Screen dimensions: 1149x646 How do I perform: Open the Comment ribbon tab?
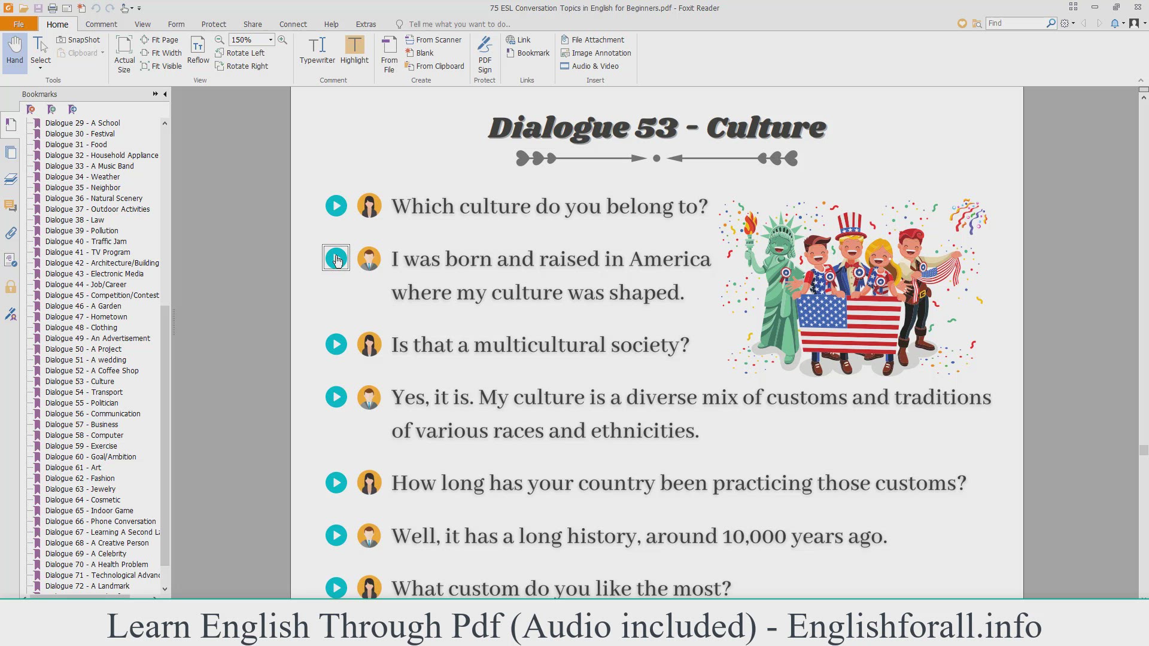[x=101, y=24]
